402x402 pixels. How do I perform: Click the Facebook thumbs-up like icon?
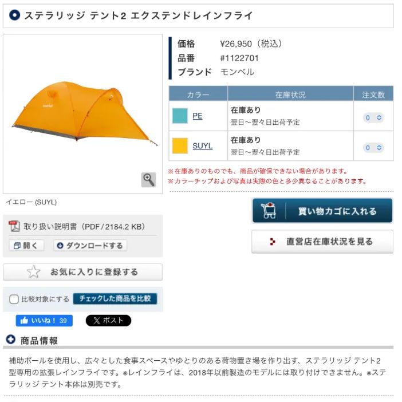tap(24, 321)
